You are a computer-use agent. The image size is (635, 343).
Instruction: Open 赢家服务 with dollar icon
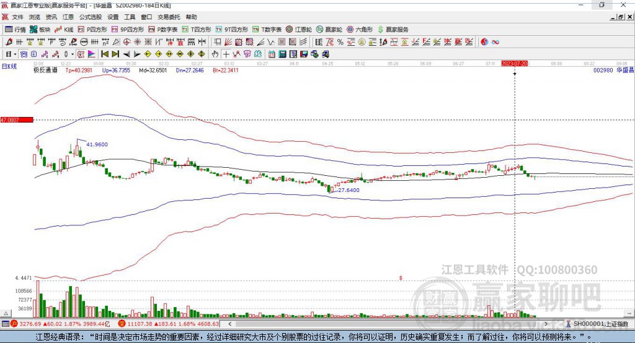pyautogui.click(x=393, y=30)
